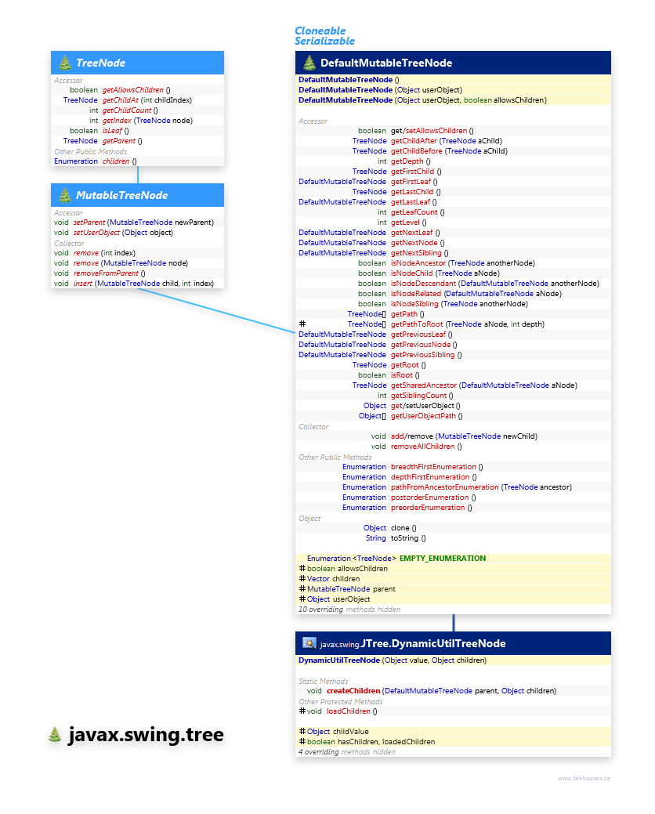Click the protected hash mark before getPathToRoot
The width and height of the screenshot is (655, 814).
click(302, 324)
